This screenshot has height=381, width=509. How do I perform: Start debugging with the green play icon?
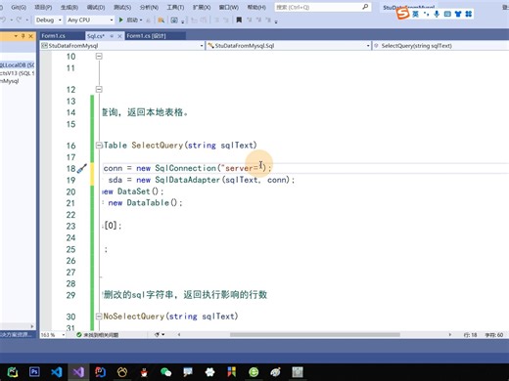121,21
